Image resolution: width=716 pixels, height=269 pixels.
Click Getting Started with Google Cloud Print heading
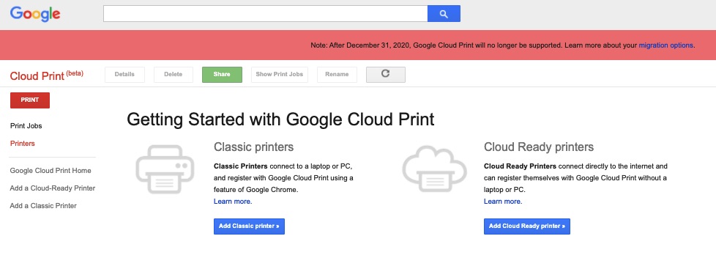pos(280,119)
